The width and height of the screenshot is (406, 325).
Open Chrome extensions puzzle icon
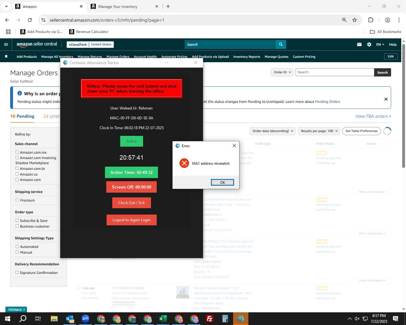click(370, 20)
